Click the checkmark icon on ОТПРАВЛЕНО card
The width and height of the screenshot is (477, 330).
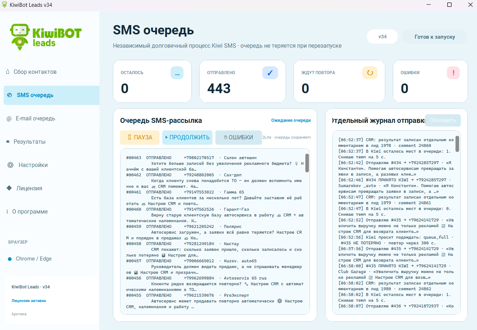coord(270,73)
